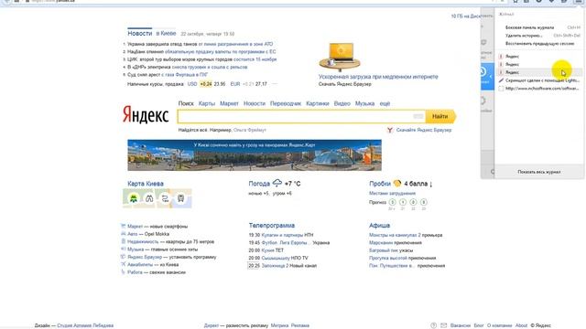
Task: Click the last traffic forecast circle
Action: [423, 202]
